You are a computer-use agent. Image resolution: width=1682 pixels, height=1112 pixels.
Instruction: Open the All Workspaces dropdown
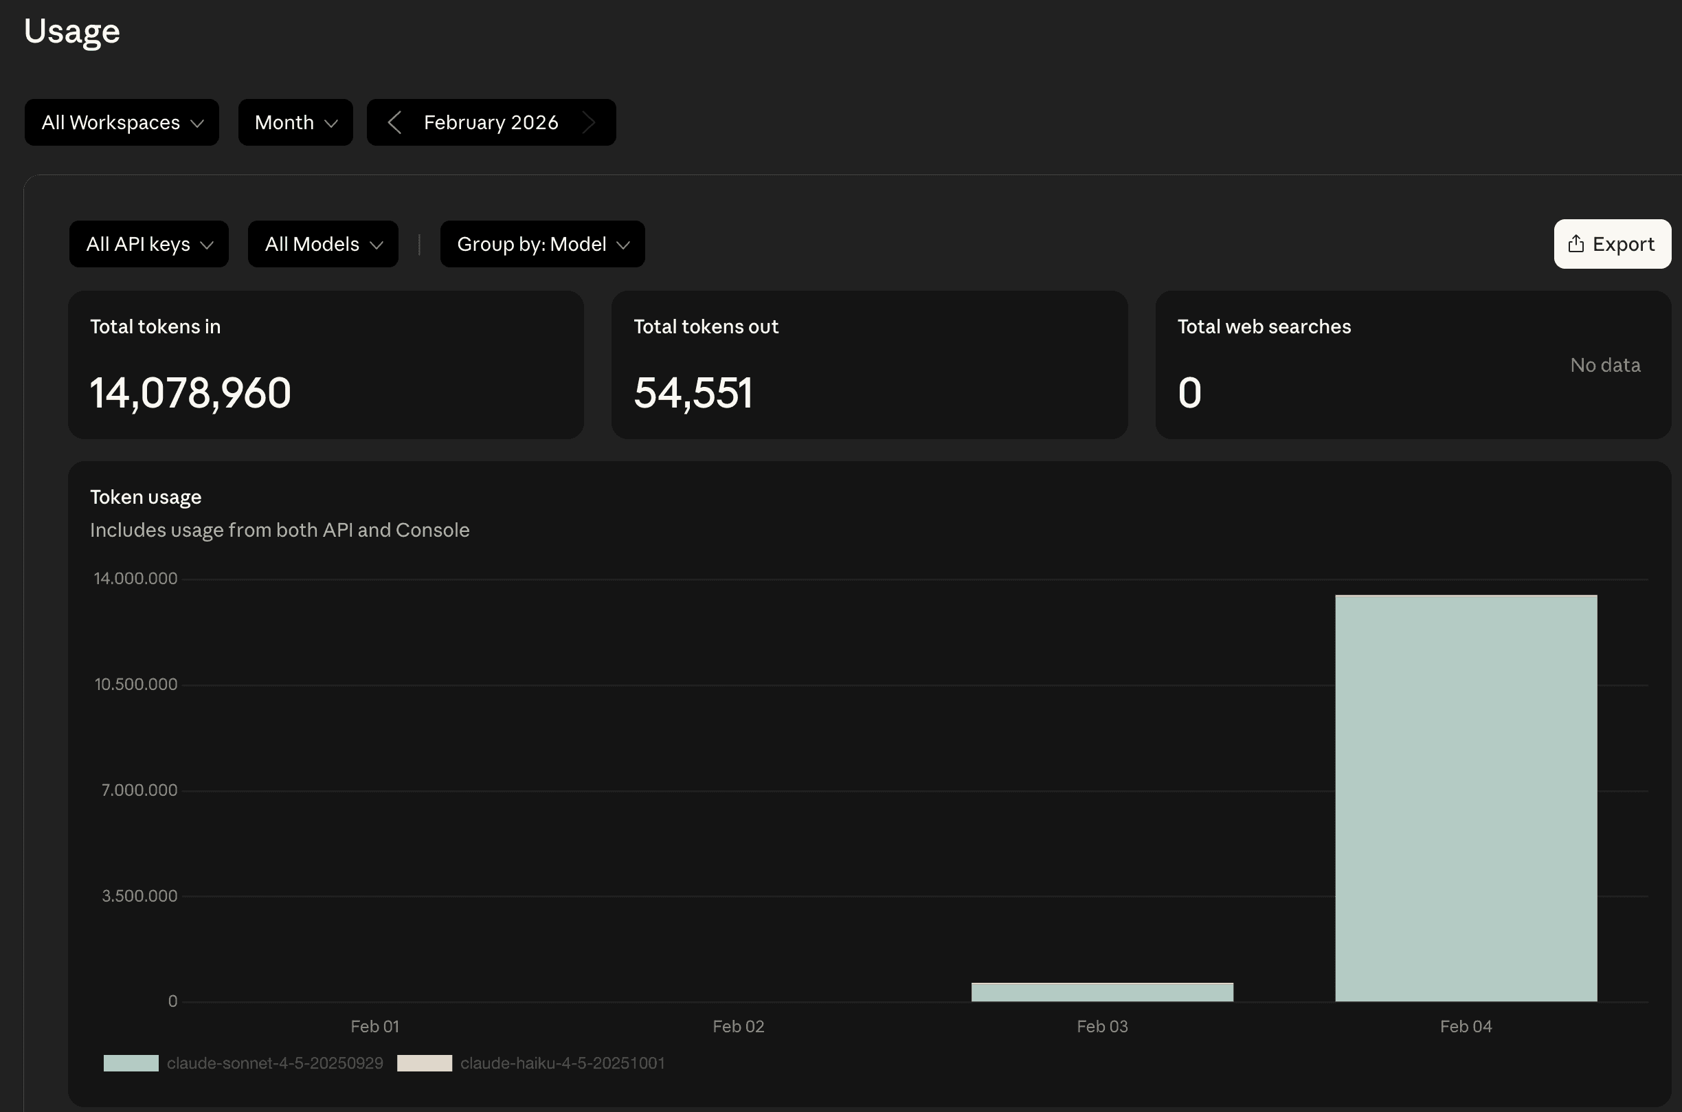tap(122, 123)
